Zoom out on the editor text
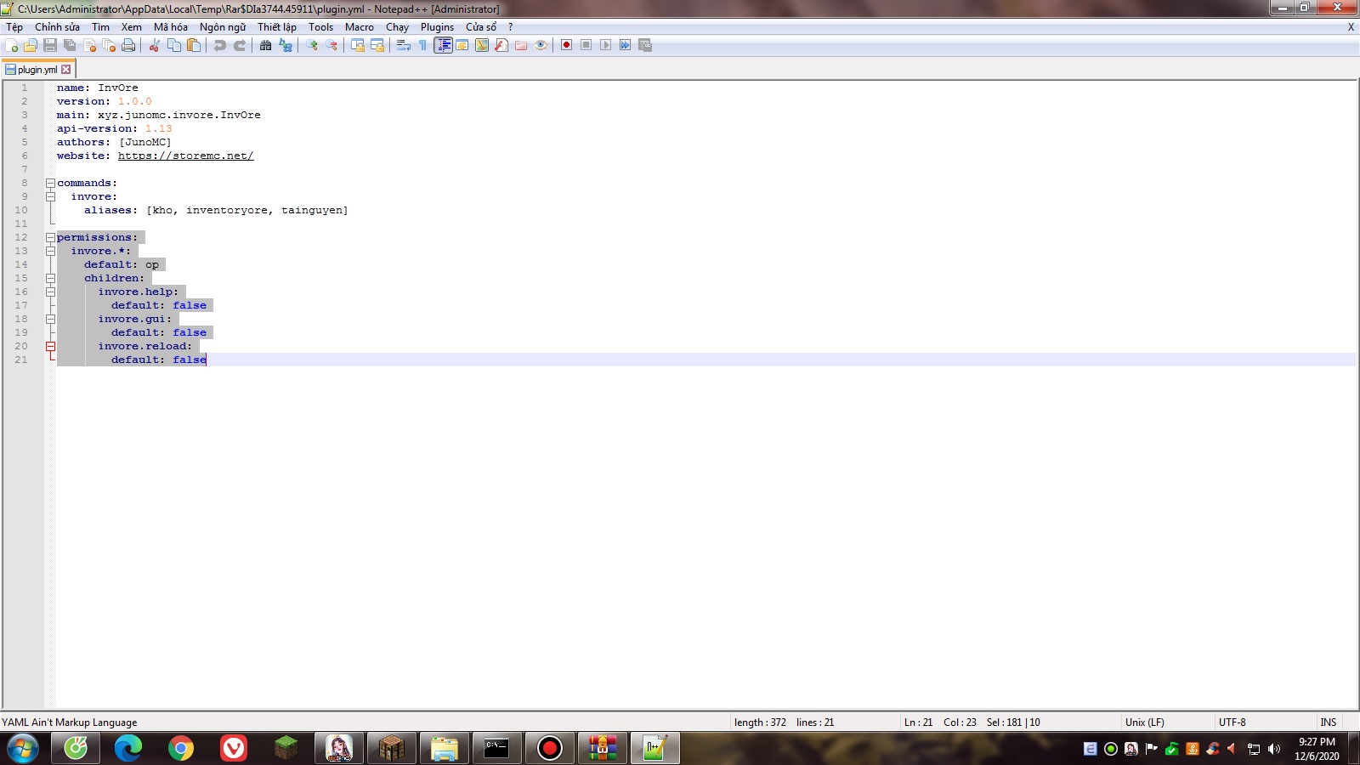Viewport: 1360px width, 765px height. (x=331, y=45)
